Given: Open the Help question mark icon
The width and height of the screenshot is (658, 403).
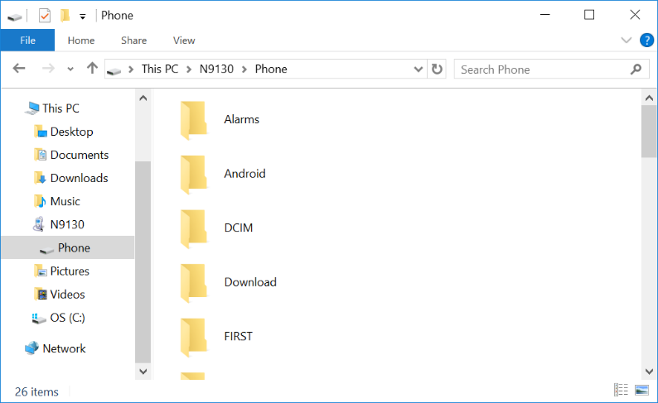Looking at the screenshot, I should click(646, 41).
